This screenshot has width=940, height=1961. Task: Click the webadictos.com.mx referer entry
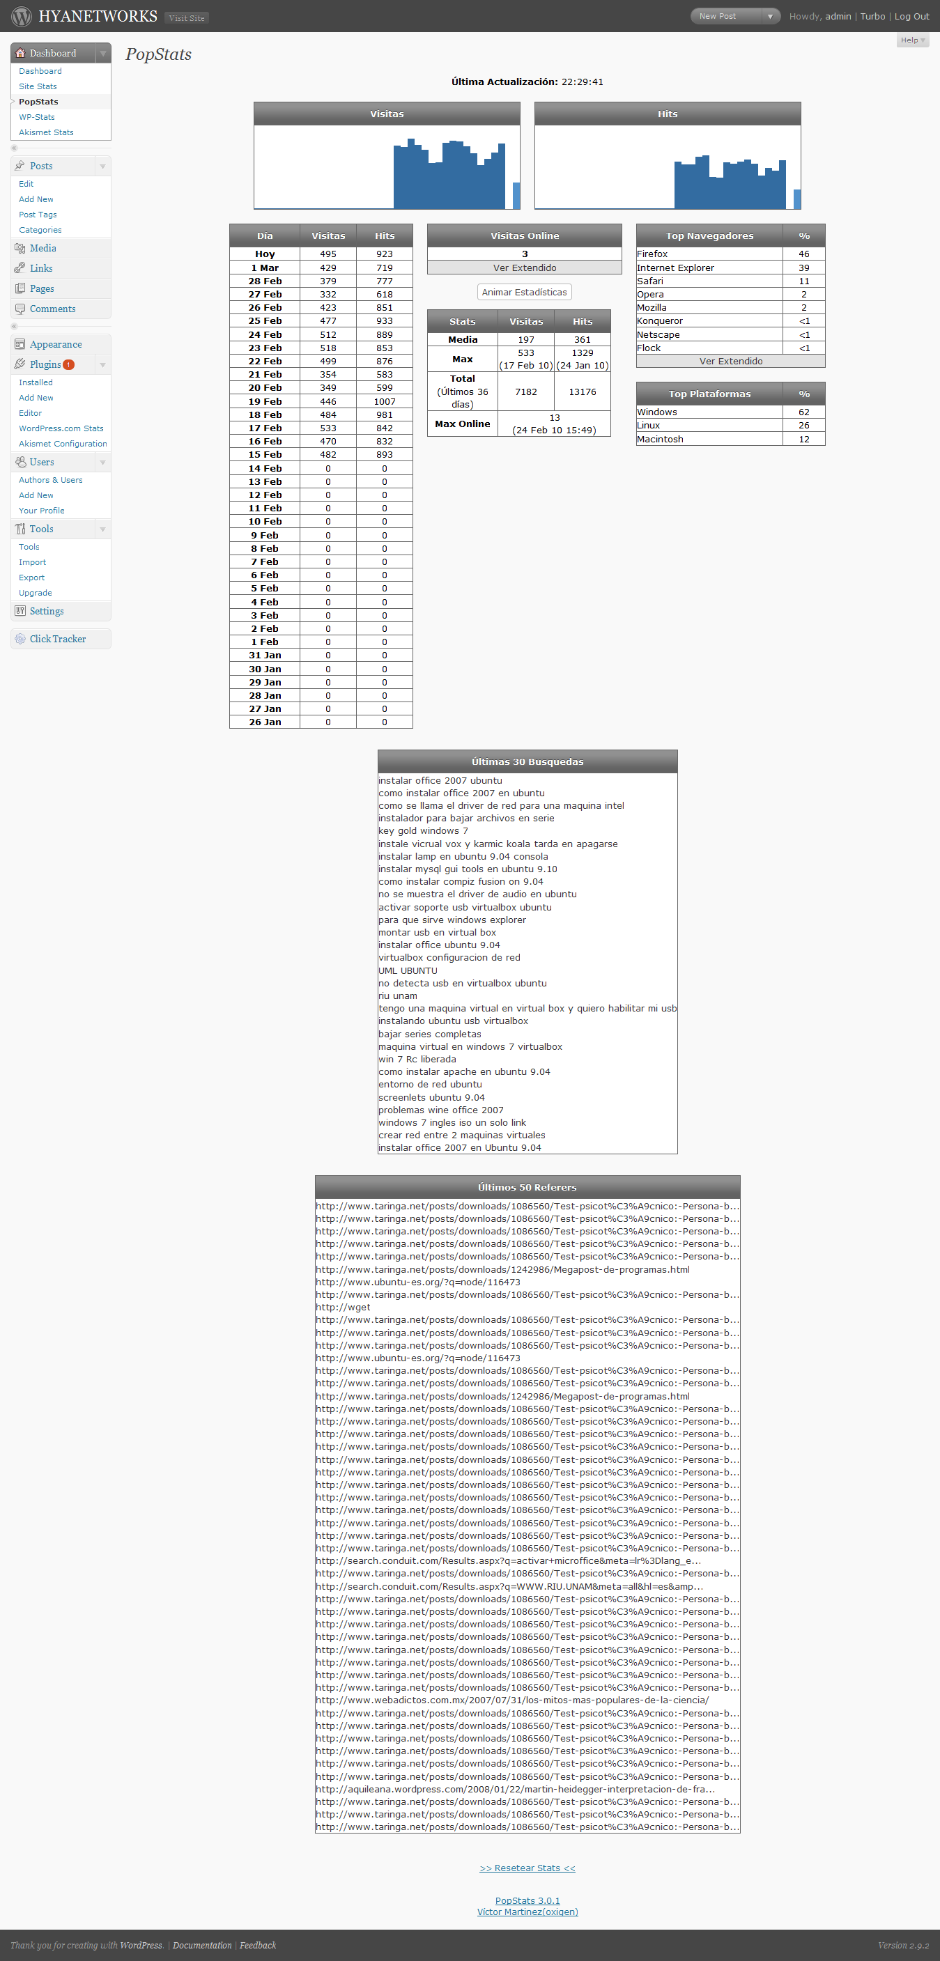click(x=513, y=1700)
